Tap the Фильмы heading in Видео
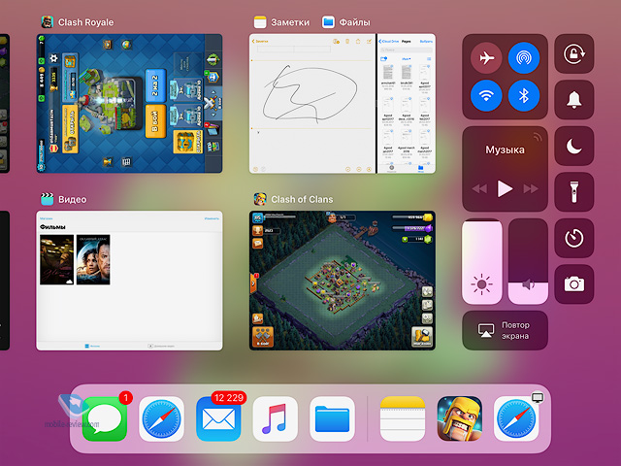 (x=52, y=227)
